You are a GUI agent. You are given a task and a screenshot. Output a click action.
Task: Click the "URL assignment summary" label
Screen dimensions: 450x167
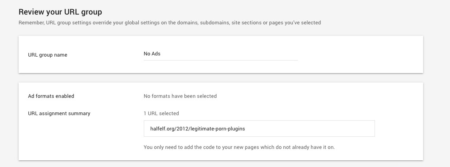pyautogui.click(x=59, y=114)
